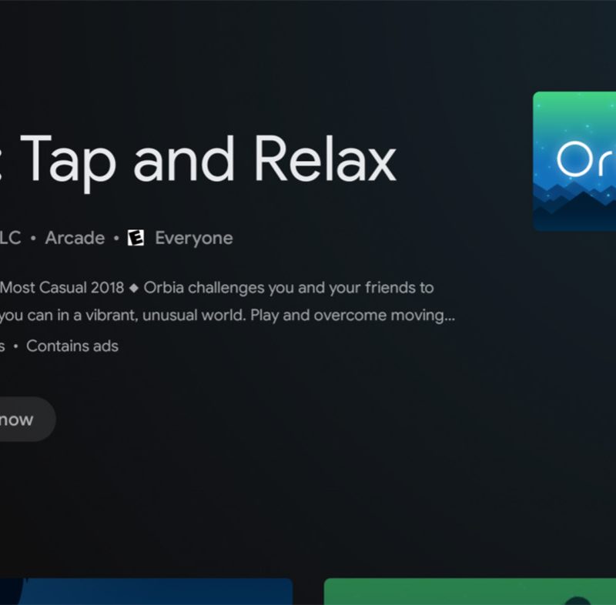Click the Orbia app icon
This screenshot has width=616, height=605.
(x=574, y=161)
